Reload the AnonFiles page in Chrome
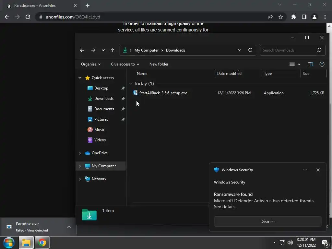This screenshot has height=249, width=332. click(28, 17)
